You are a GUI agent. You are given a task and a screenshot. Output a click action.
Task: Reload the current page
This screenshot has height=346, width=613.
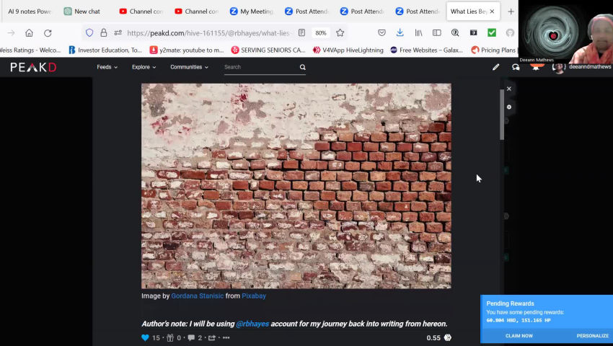48,33
